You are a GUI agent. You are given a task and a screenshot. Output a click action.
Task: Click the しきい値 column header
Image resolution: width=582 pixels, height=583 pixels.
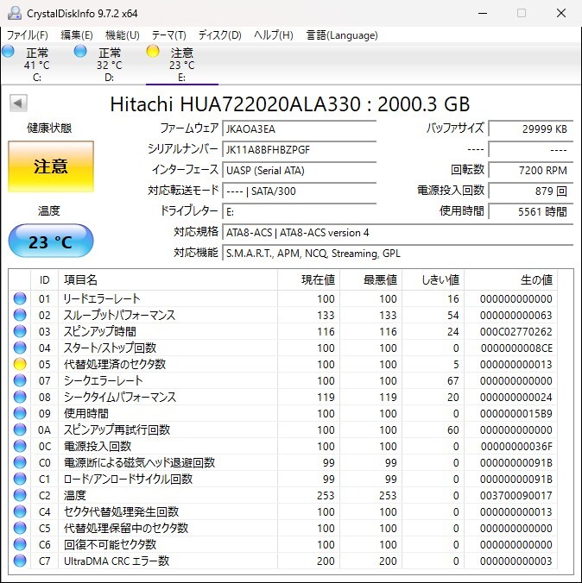point(433,279)
